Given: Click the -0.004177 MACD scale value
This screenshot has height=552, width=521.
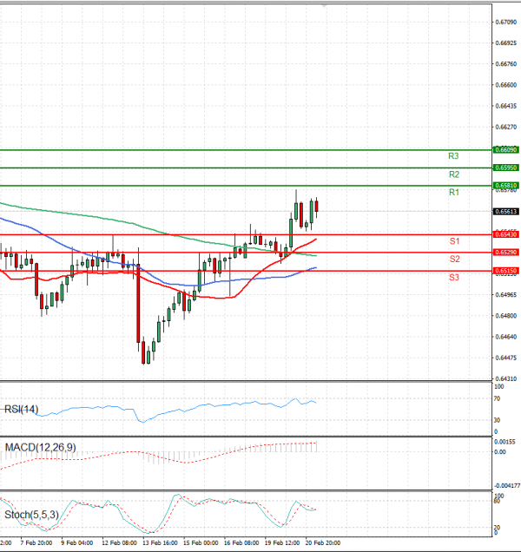Looking at the screenshot, I should pyautogui.click(x=507, y=486).
